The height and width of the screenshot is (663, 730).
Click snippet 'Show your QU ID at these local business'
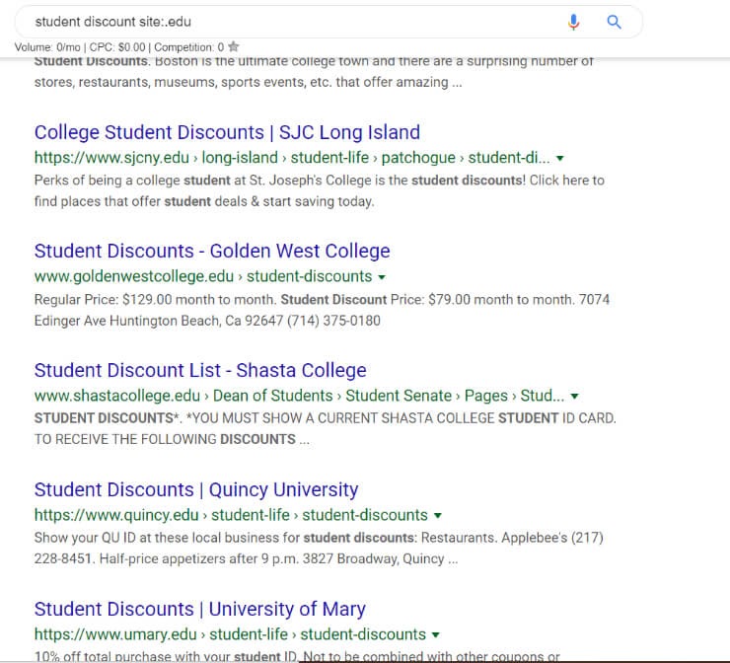coord(319,538)
